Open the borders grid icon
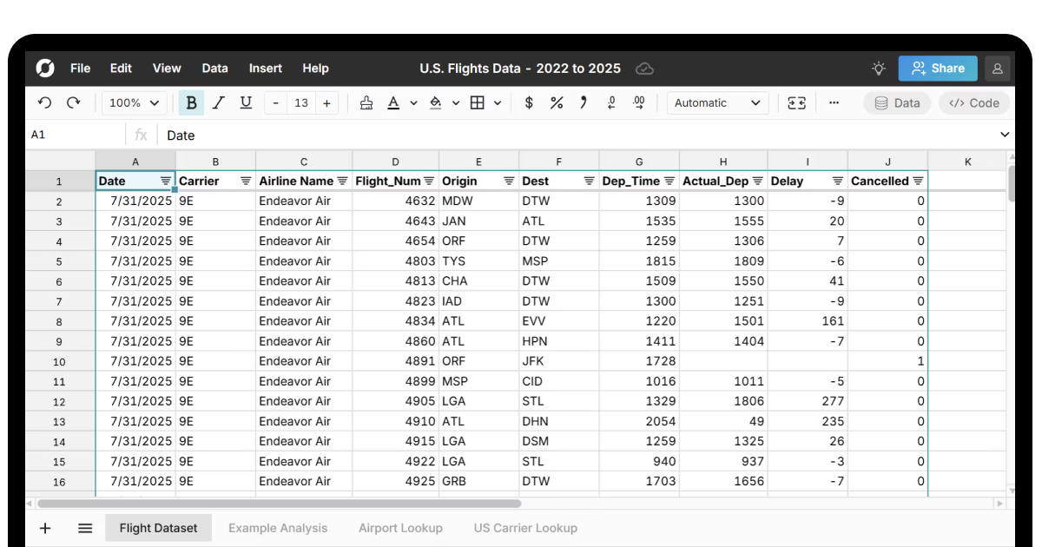This screenshot has width=1042, height=547. click(x=478, y=102)
